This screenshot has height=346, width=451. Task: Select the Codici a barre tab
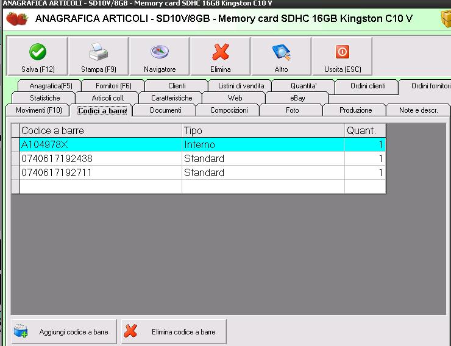point(102,111)
